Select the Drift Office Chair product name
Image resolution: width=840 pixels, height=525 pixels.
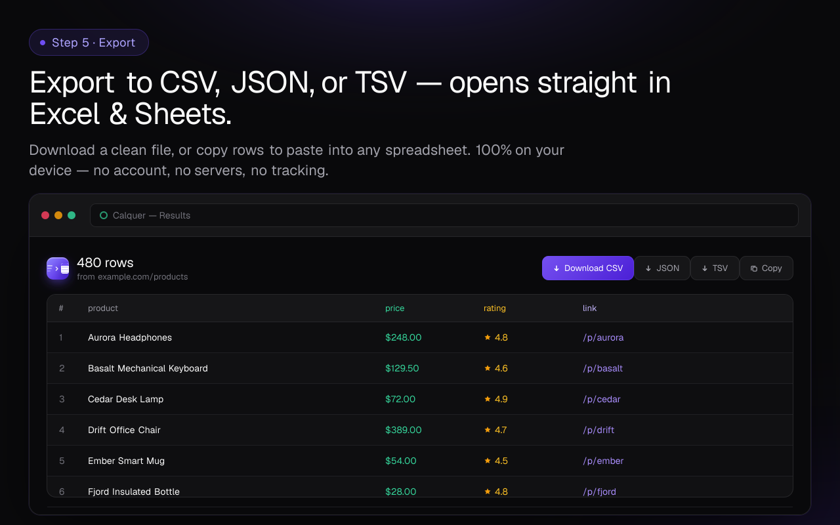tap(124, 430)
